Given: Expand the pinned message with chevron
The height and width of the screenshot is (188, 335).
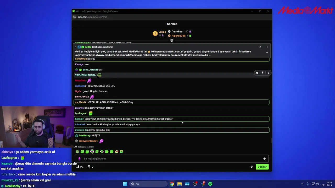Looking at the screenshot, I should click(x=267, y=52).
